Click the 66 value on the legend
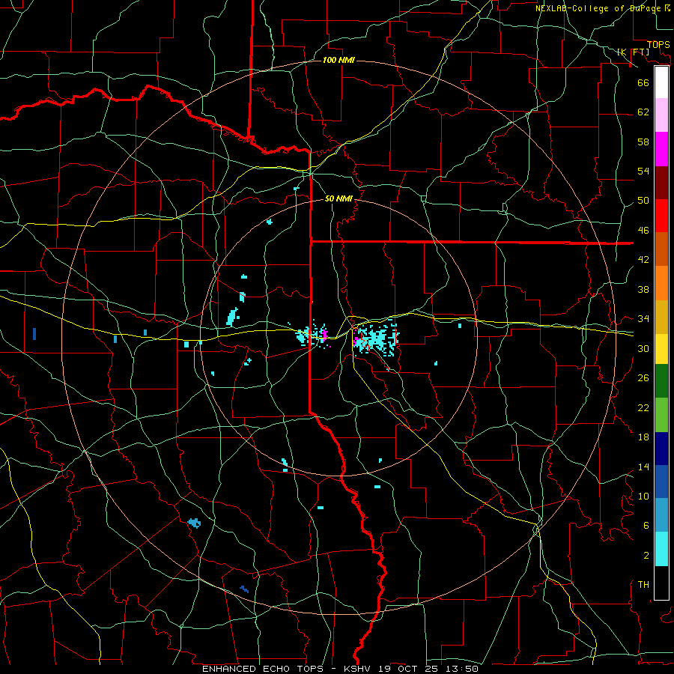This screenshot has height=674, width=674. (643, 82)
